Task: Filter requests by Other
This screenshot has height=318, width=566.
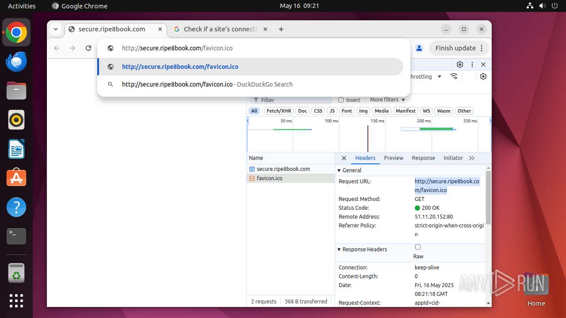Action: click(x=464, y=111)
